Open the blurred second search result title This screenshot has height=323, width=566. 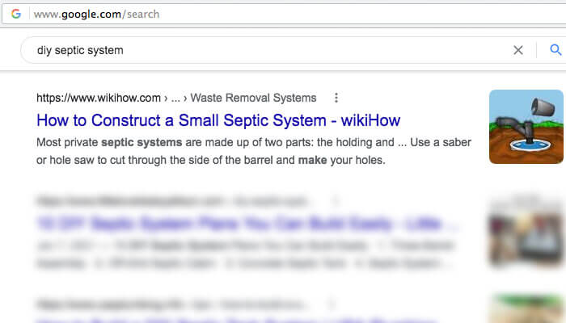tap(247, 224)
